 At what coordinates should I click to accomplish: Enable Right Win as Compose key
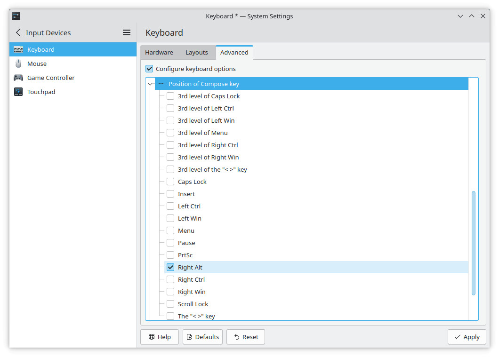170,292
